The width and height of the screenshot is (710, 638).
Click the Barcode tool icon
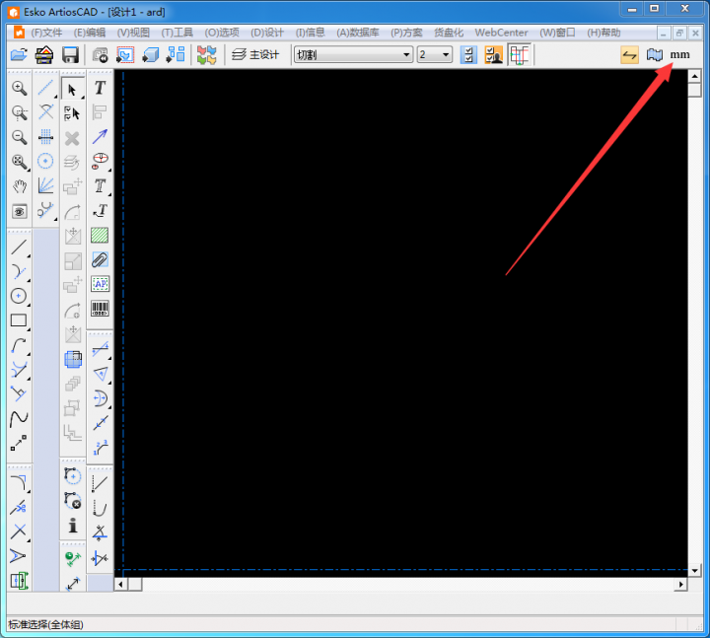[x=100, y=309]
